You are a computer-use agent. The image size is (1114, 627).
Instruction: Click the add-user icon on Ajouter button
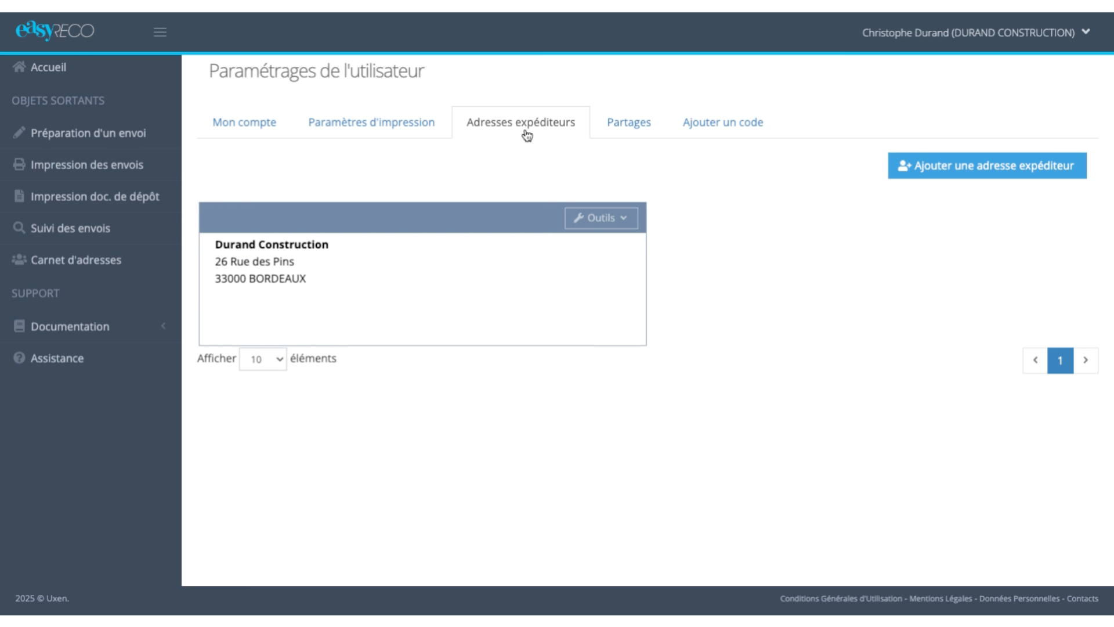pyautogui.click(x=905, y=166)
